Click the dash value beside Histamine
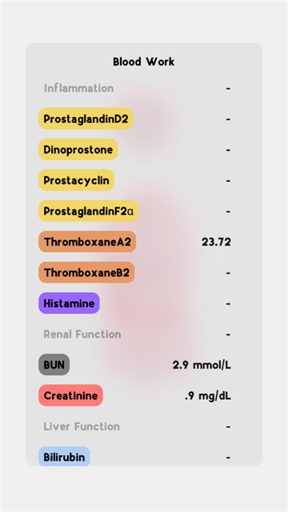288x512 pixels. pos(228,304)
